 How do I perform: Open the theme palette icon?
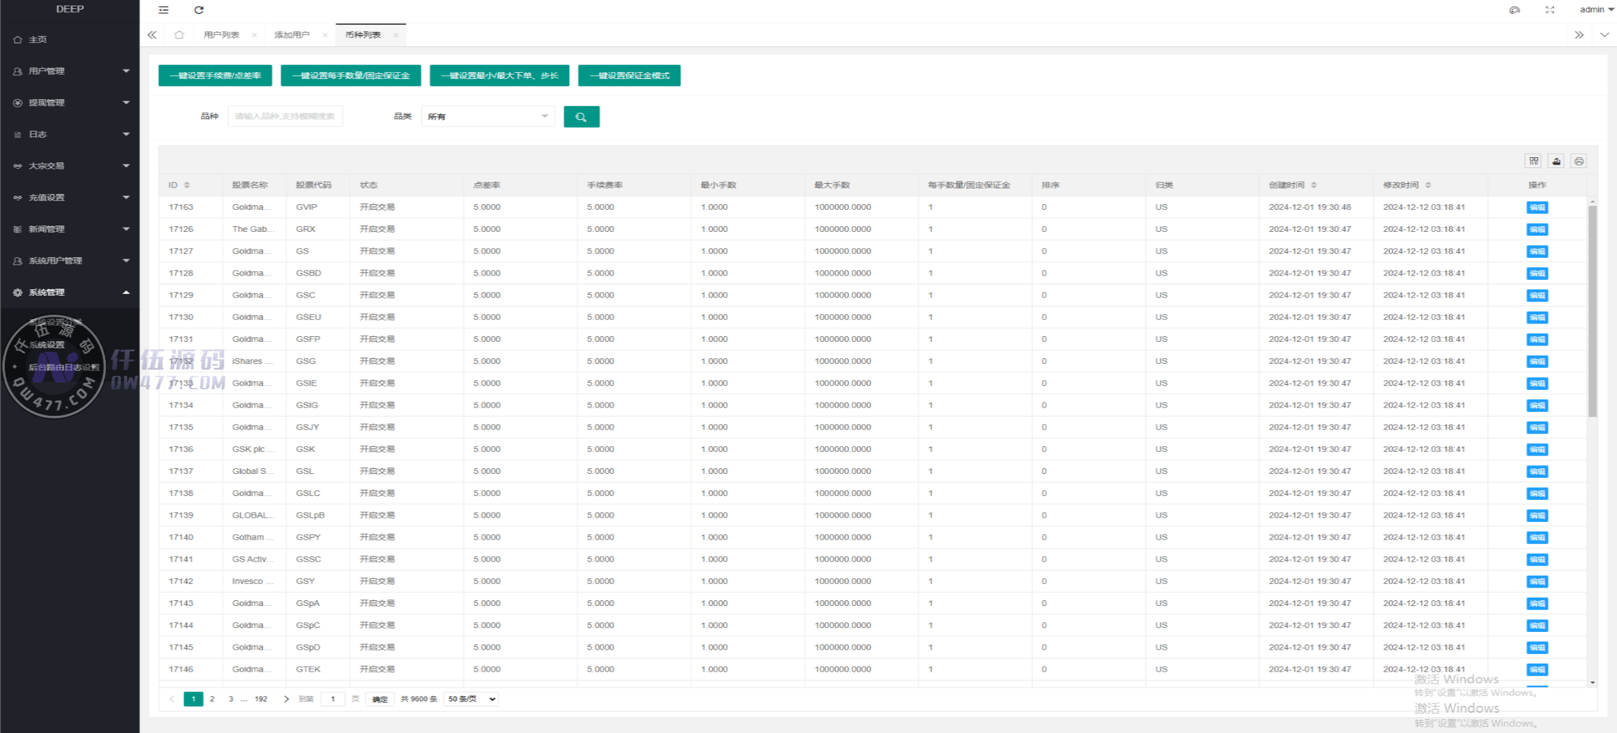(1514, 9)
